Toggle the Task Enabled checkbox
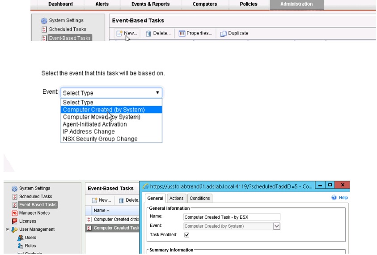Screen dimensions: 377x255 (187, 234)
